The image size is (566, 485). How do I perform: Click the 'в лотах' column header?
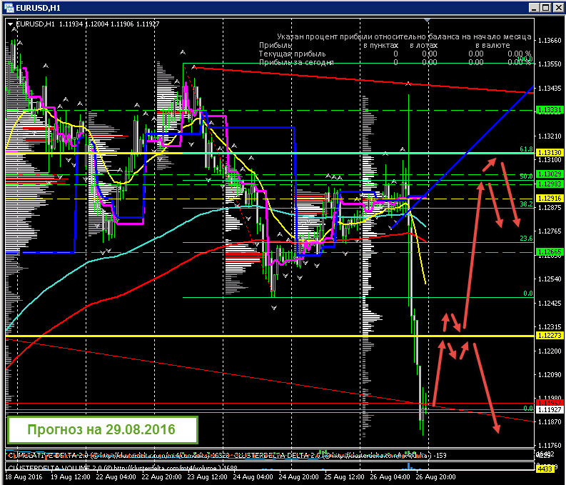click(423, 46)
